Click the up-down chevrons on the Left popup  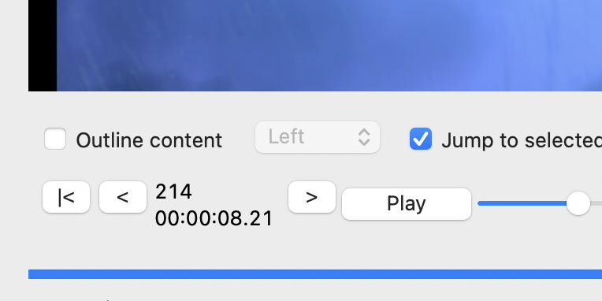click(x=363, y=137)
